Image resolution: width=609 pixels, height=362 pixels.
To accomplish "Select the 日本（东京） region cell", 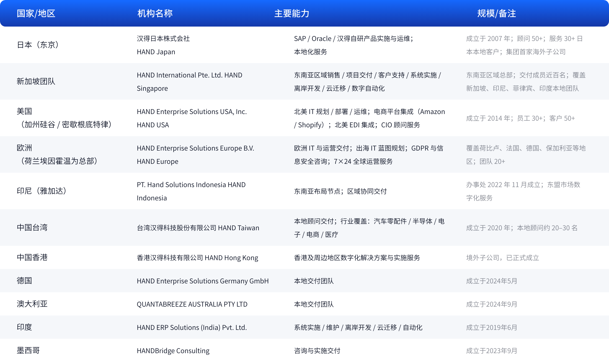I will tap(38, 45).
